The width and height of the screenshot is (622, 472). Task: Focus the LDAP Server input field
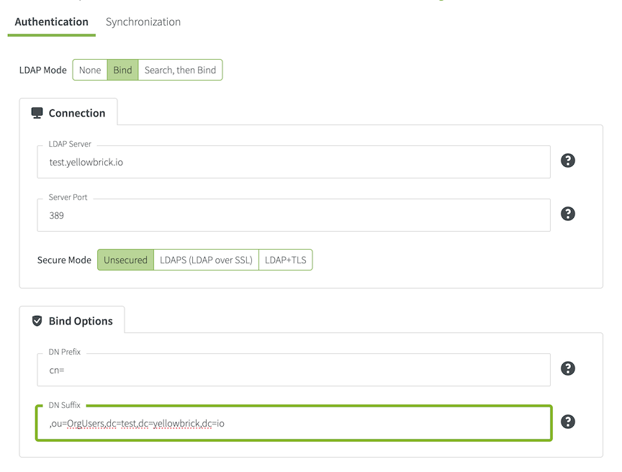coord(293,163)
